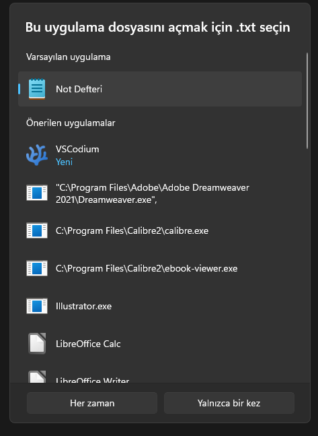The width and height of the screenshot is (318, 436).
Task: Click the LibreOffice Calc document icon
Action: point(37,344)
